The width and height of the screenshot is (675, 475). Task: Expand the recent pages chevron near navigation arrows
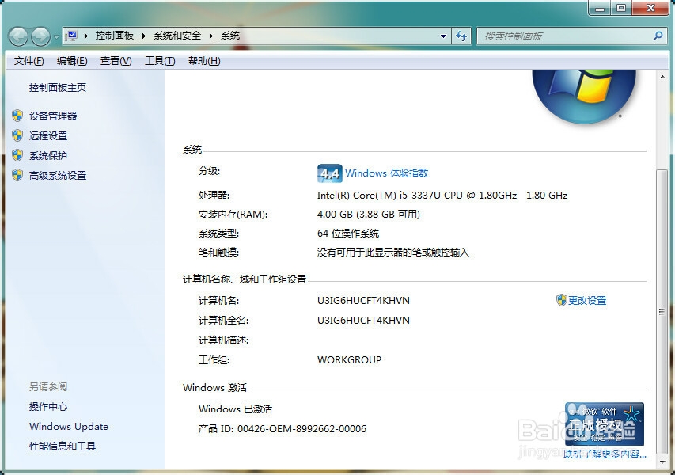tap(55, 36)
